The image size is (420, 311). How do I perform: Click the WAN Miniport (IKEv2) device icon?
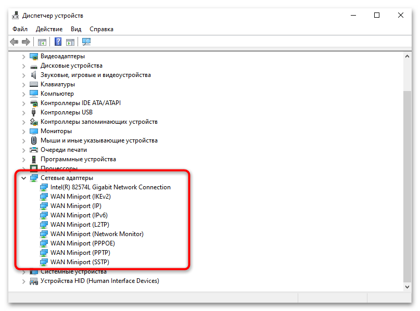(x=43, y=196)
